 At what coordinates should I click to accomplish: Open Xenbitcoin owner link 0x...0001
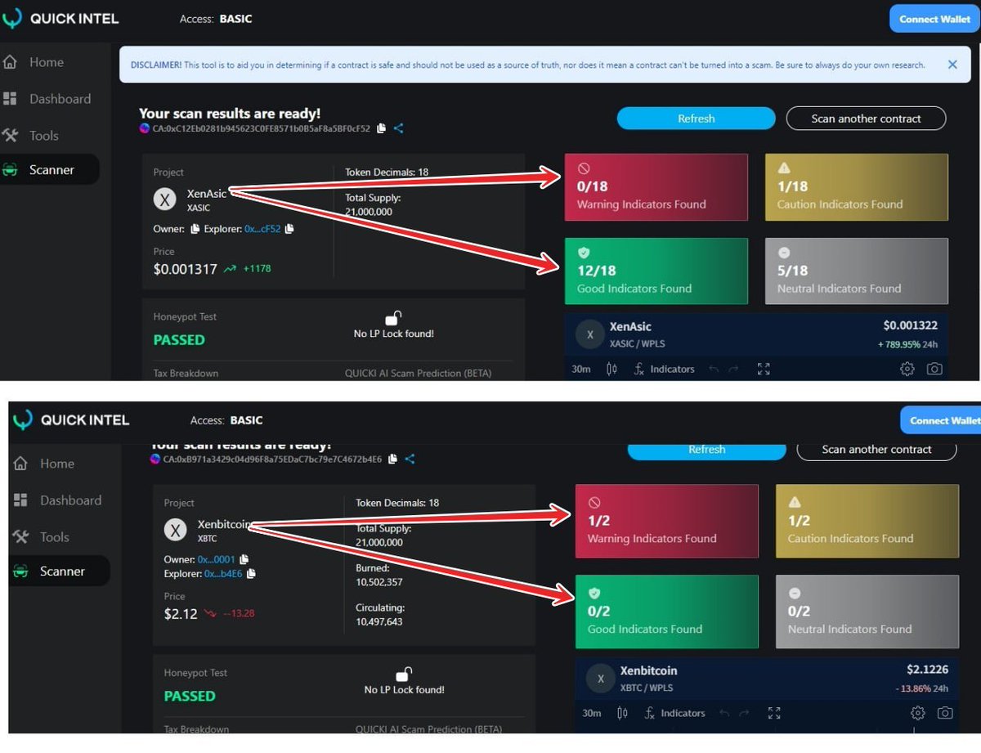(x=216, y=559)
